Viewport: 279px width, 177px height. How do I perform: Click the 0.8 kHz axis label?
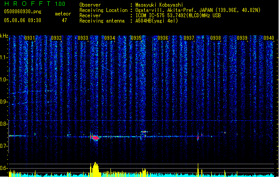pyautogui.click(x=4, y=124)
